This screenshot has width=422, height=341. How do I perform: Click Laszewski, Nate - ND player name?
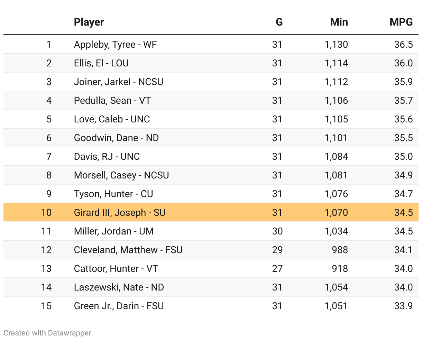pyautogui.click(x=119, y=287)
